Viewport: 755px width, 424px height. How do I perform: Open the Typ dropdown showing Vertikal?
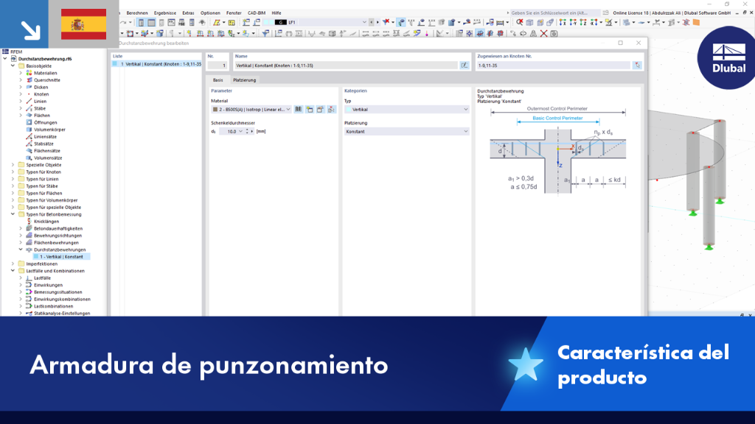point(406,110)
